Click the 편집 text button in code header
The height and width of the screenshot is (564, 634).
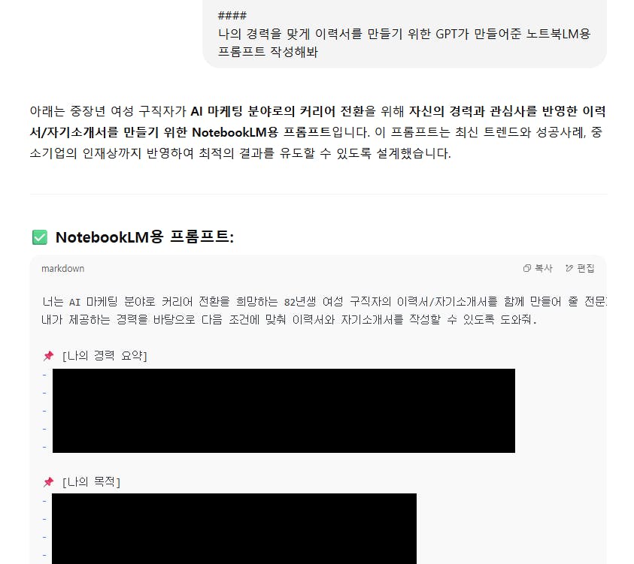[x=585, y=268]
